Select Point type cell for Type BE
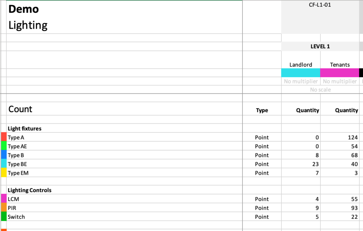Viewport: 363px width, 231px height. pos(262,164)
